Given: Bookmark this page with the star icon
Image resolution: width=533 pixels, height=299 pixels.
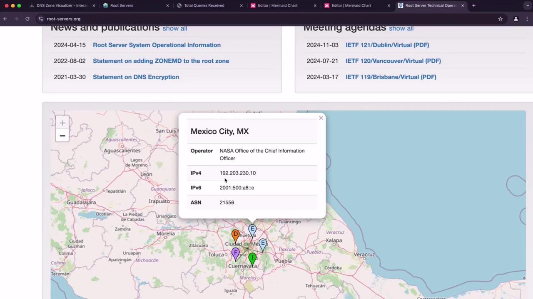Looking at the screenshot, I should tap(500, 19).
